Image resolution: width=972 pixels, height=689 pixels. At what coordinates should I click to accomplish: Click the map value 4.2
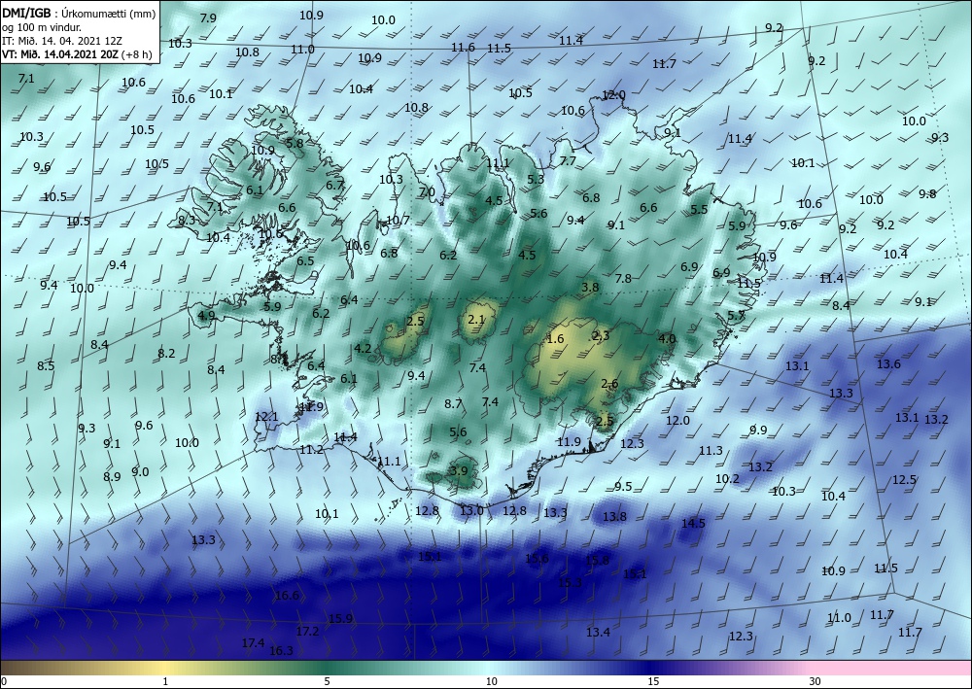click(x=362, y=348)
